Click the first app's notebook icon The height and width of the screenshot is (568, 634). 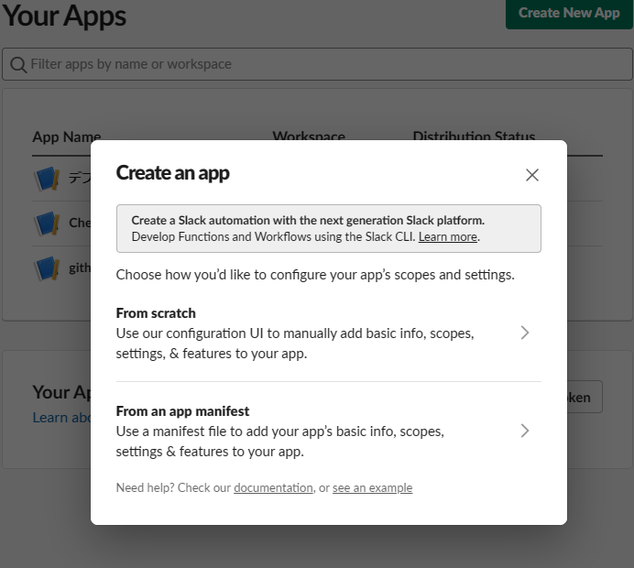pos(47,179)
